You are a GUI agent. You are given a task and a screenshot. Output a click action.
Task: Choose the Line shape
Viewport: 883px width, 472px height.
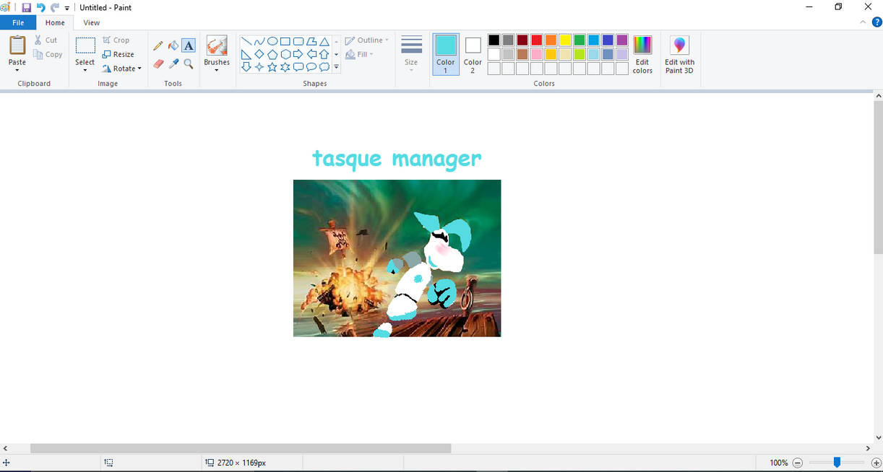tap(246, 42)
